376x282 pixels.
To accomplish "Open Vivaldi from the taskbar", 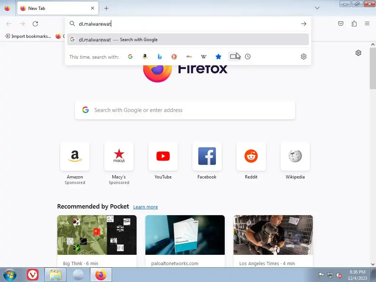I will pos(33,275).
